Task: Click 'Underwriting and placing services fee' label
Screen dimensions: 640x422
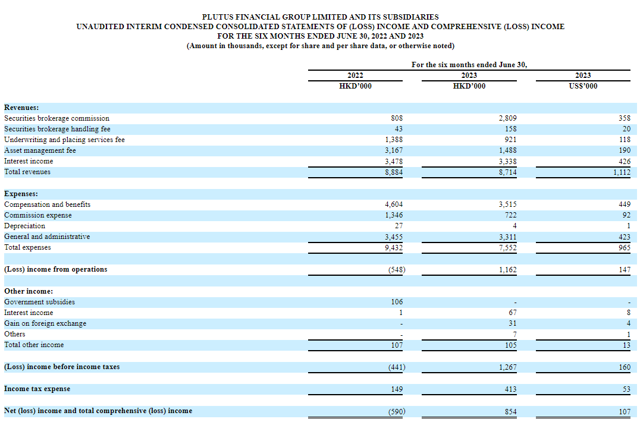Action: (x=64, y=140)
